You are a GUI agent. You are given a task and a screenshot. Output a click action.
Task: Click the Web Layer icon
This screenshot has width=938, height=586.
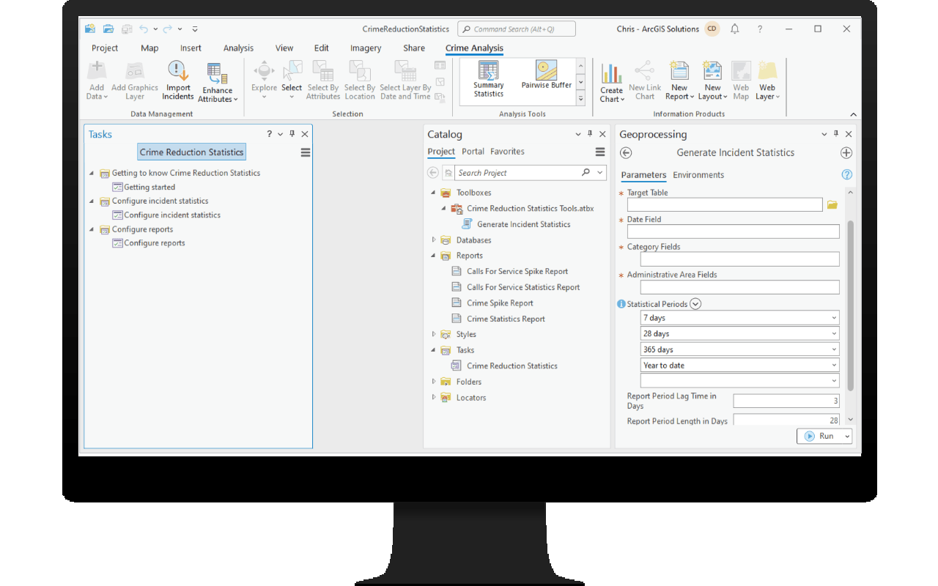tap(767, 71)
